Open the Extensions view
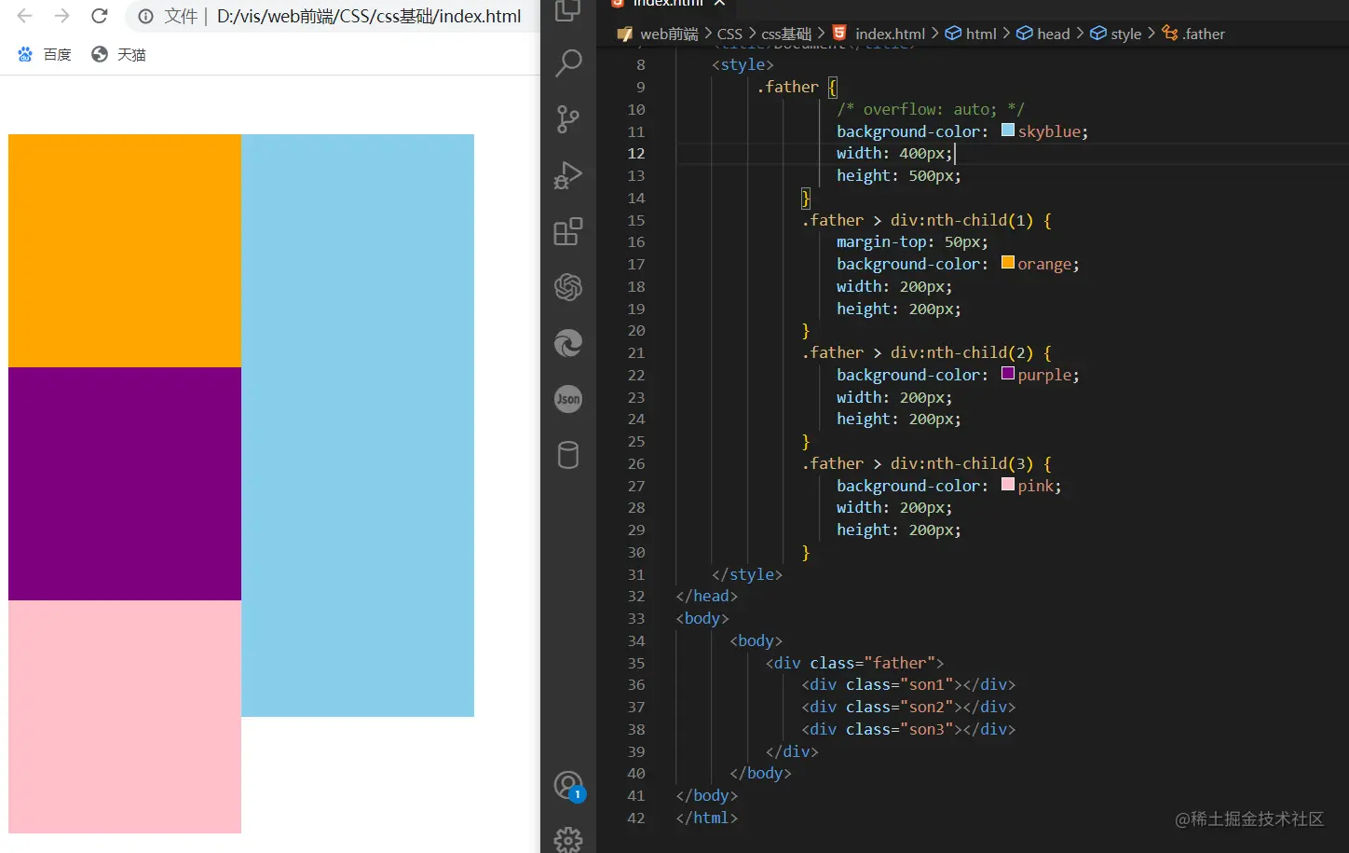 (568, 231)
